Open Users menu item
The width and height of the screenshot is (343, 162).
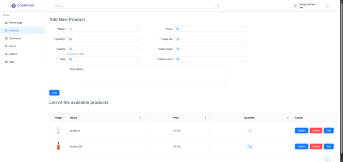(x=23, y=46)
